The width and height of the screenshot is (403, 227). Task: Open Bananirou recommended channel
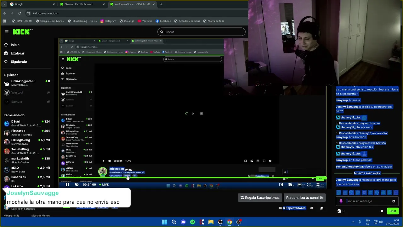[x=27, y=179]
